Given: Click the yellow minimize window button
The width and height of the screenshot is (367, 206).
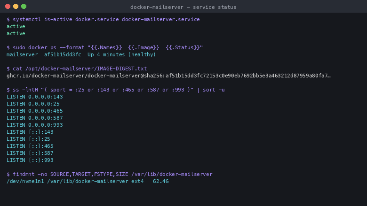Looking at the screenshot, I should 16,6.
